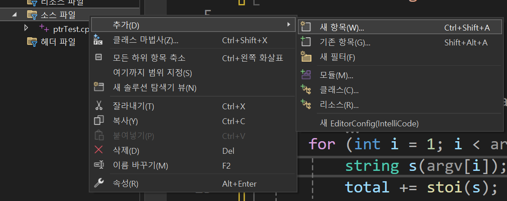Click the copy icon beside 복사(Y)
507x201 pixels.
[x=99, y=121]
